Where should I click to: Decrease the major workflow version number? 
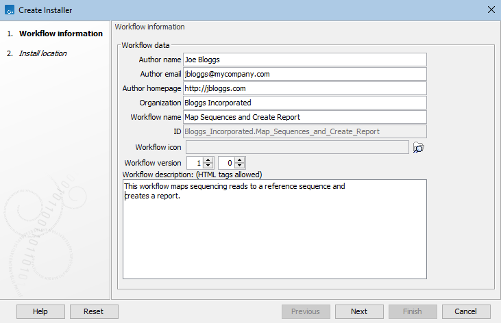208,166
